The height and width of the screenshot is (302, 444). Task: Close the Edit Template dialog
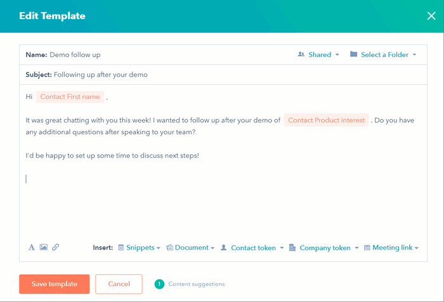431,16
